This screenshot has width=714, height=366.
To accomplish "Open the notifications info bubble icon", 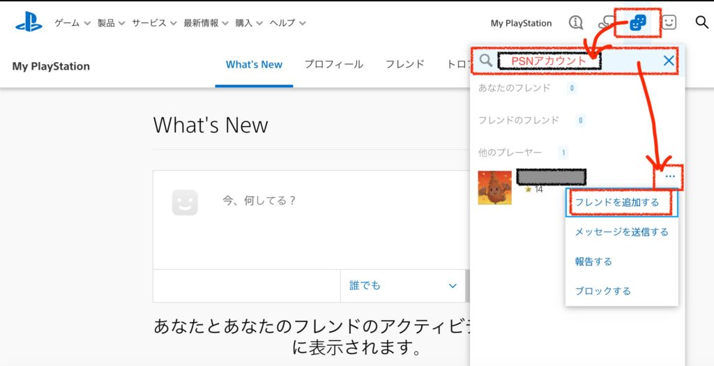I will (576, 22).
